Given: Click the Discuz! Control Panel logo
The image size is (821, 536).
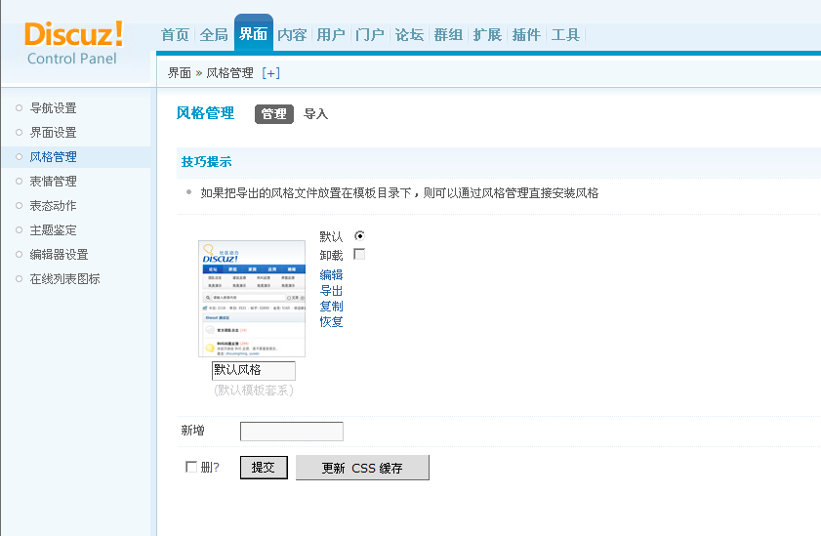Looking at the screenshot, I should [73, 43].
